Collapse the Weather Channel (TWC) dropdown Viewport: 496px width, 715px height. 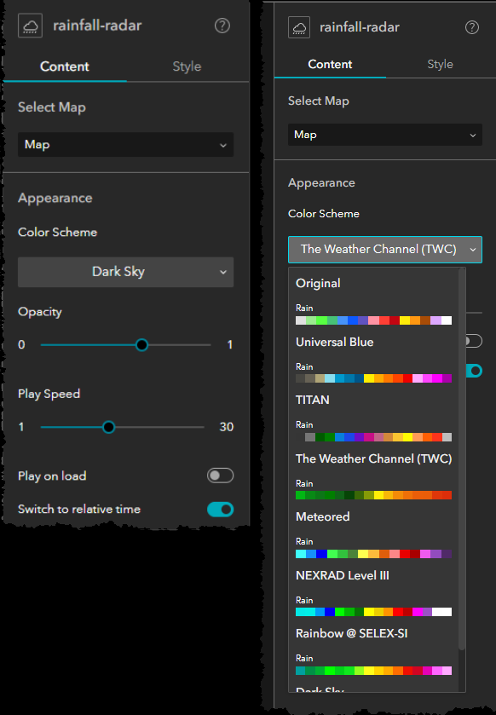click(384, 250)
